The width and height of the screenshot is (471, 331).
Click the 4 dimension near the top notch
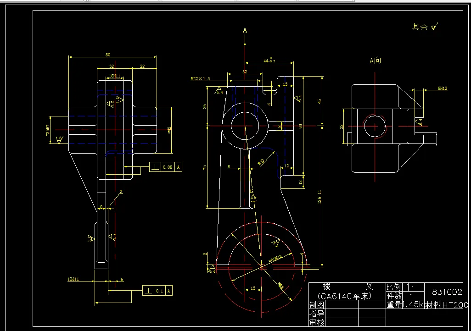(269, 104)
